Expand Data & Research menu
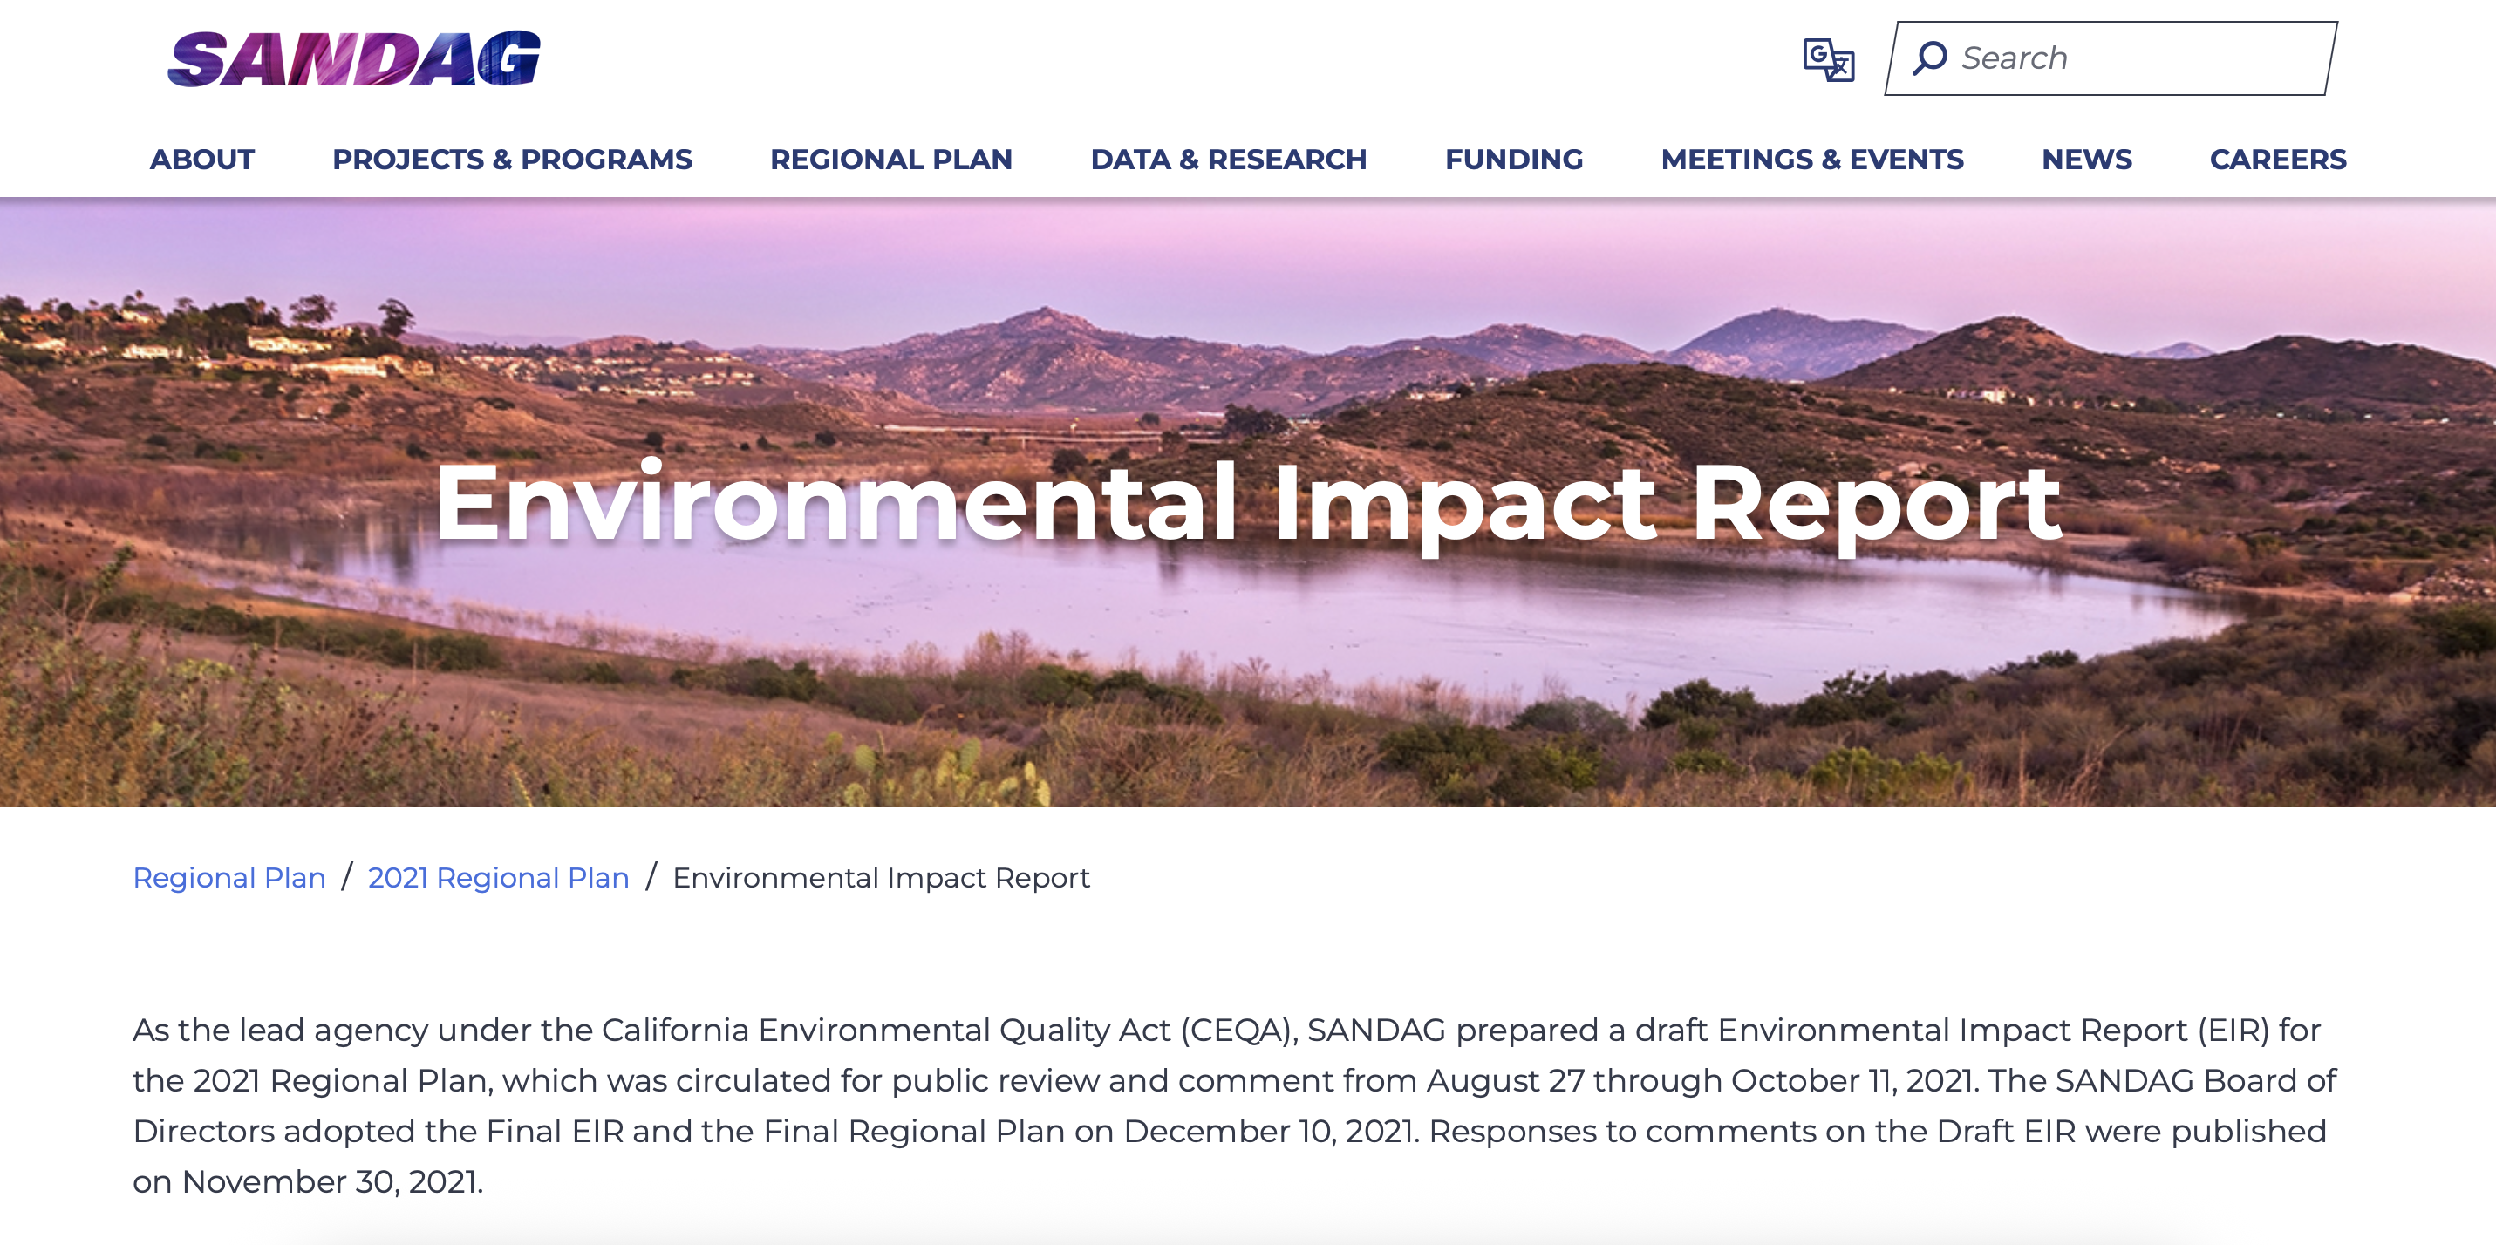 [x=1228, y=159]
